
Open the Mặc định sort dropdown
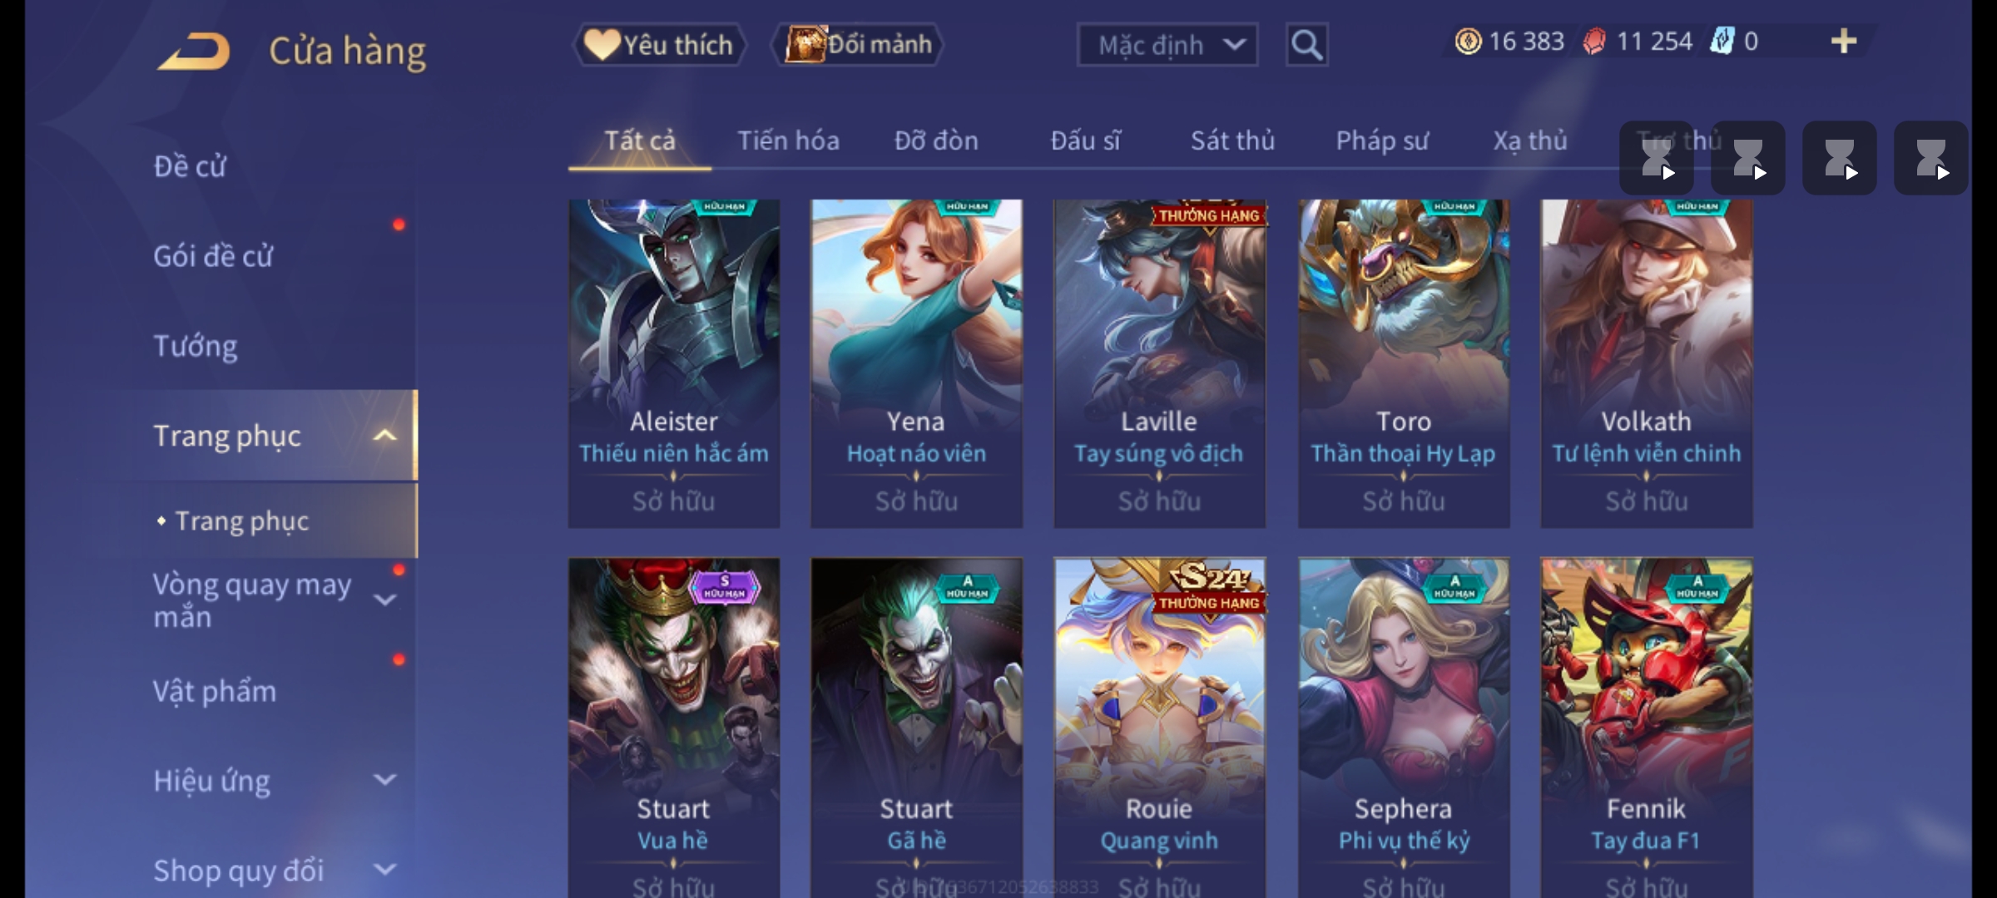pyautogui.click(x=1167, y=45)
